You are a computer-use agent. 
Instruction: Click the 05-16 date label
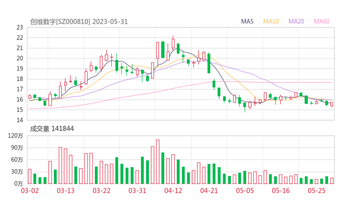pyautogui.click(x=281, y=190)
